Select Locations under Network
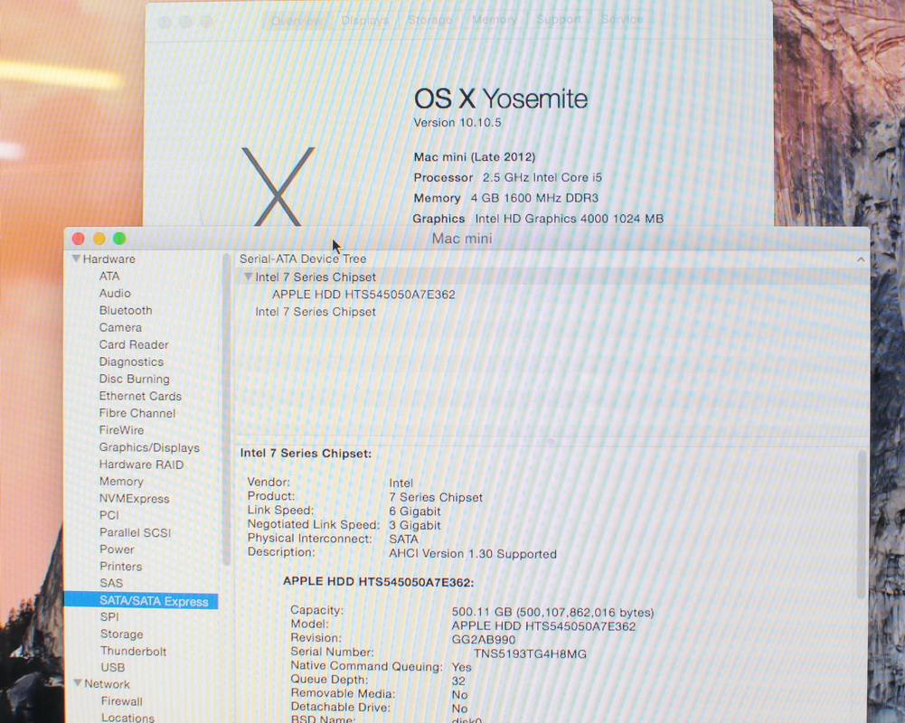Viewport: 905px width, 723px height. point(127,718)
